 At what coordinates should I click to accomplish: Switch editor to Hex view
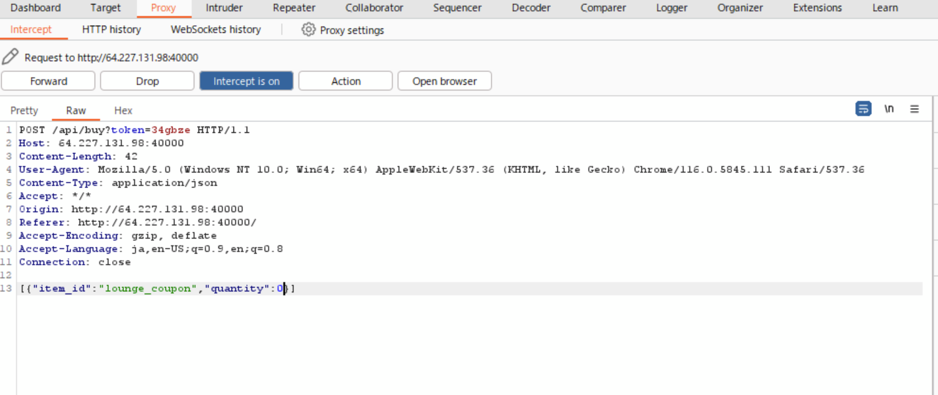123,110
